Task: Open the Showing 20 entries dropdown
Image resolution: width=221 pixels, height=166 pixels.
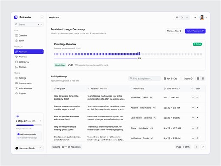Action: [x=64, y=147]
